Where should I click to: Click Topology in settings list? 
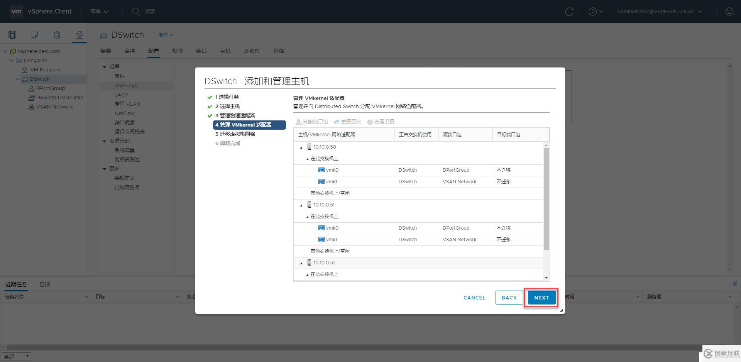coord(126,85)
